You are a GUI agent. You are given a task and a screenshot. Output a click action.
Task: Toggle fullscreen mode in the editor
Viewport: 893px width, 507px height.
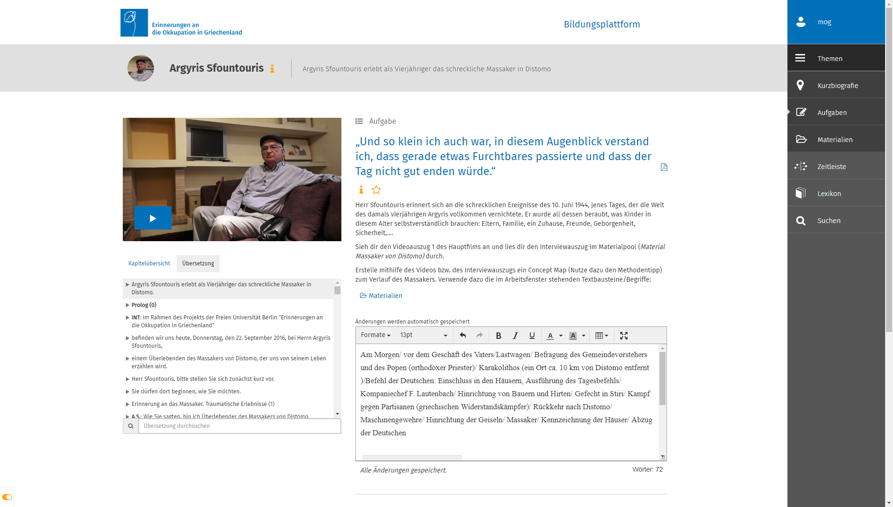(624, 336)
